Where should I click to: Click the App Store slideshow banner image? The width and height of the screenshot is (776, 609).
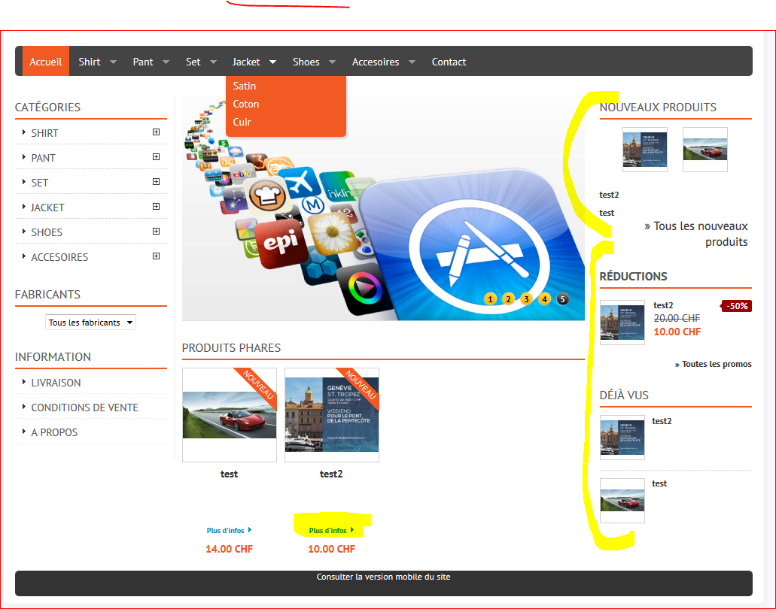(383, 208)
